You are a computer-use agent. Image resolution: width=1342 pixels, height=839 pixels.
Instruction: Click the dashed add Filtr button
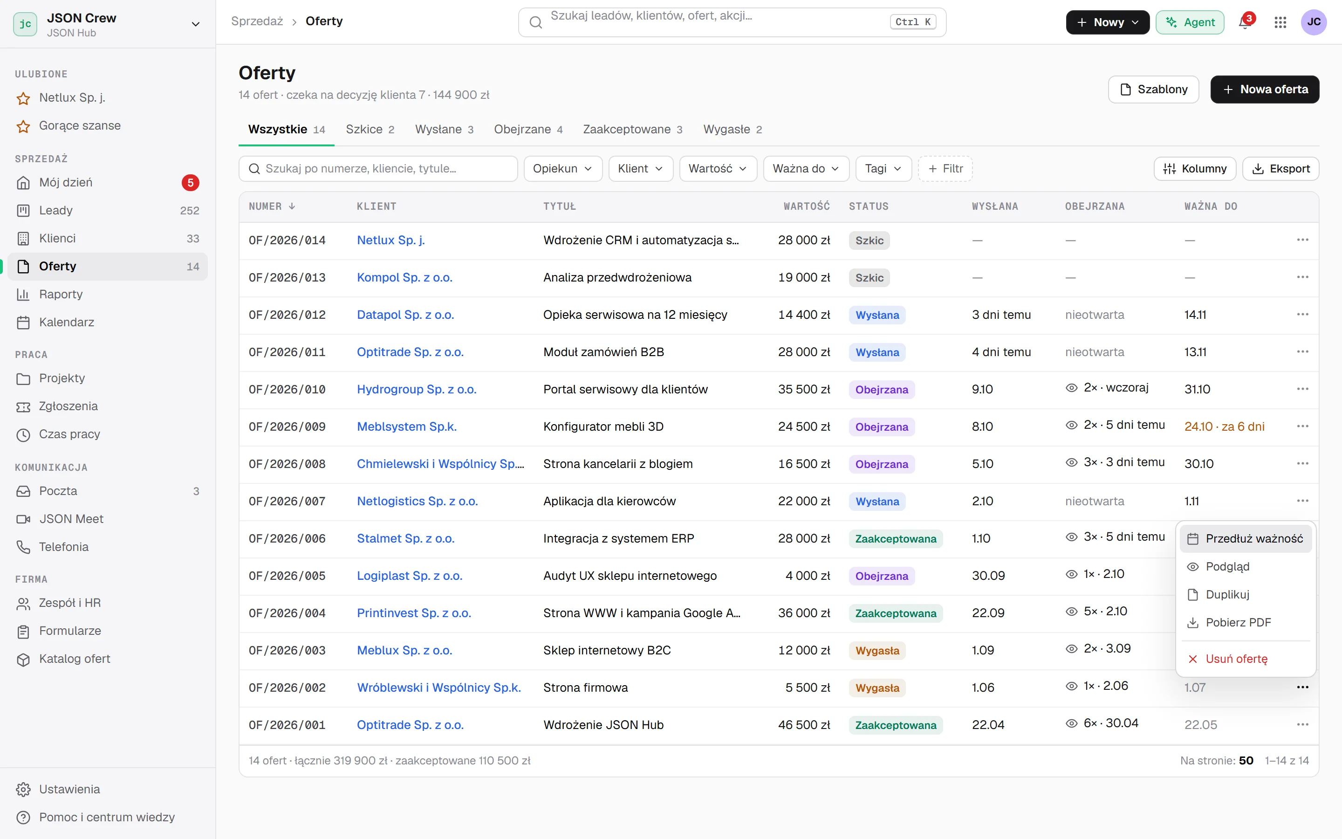[x=945, y=169]
